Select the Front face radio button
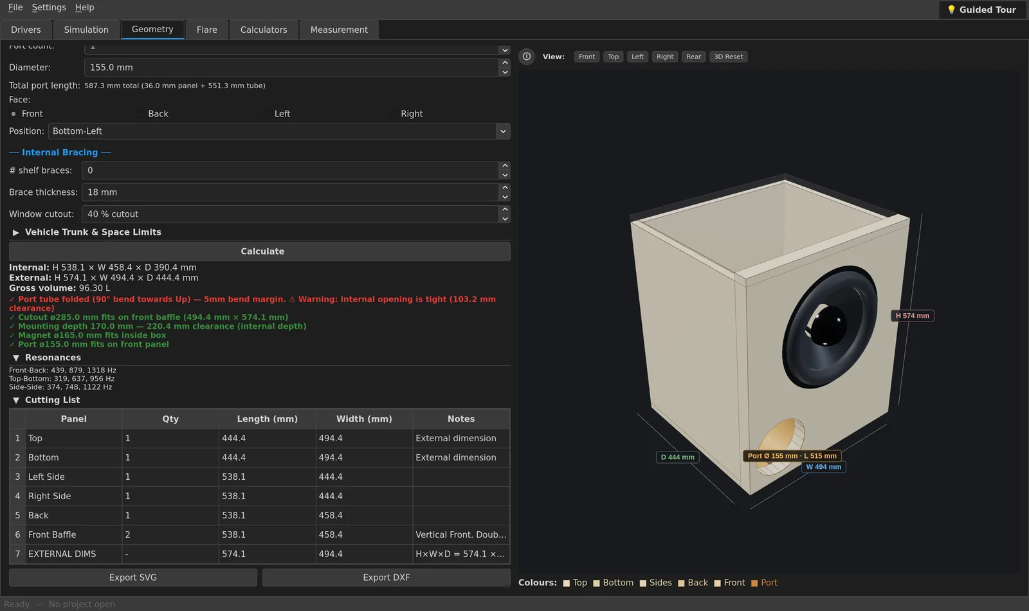The image size is (1029, 611). 14,114
